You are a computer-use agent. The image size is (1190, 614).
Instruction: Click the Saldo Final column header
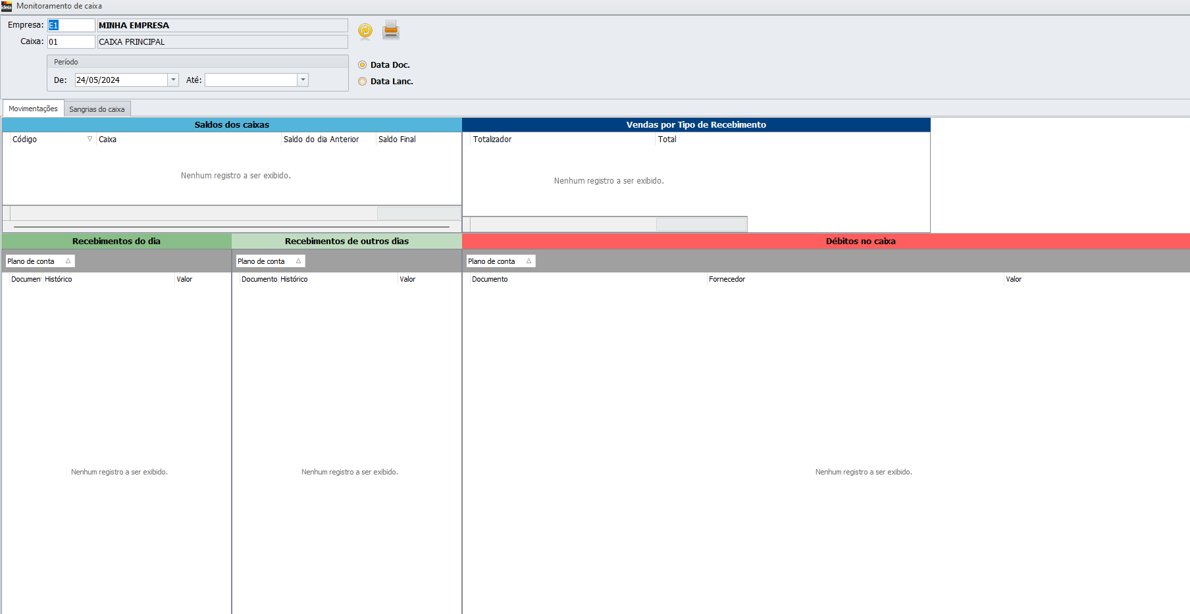tap(397, 140)
